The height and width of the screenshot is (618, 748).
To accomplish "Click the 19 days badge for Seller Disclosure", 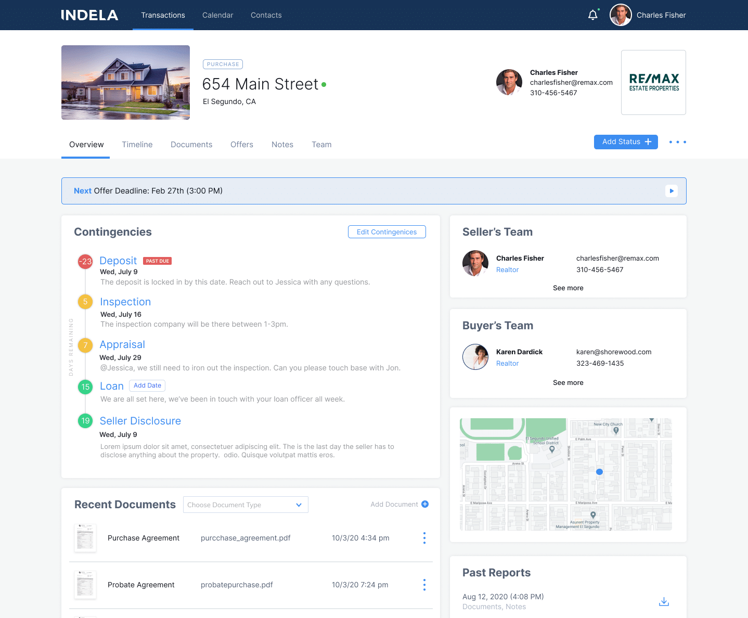I will (x=85, y=420).
